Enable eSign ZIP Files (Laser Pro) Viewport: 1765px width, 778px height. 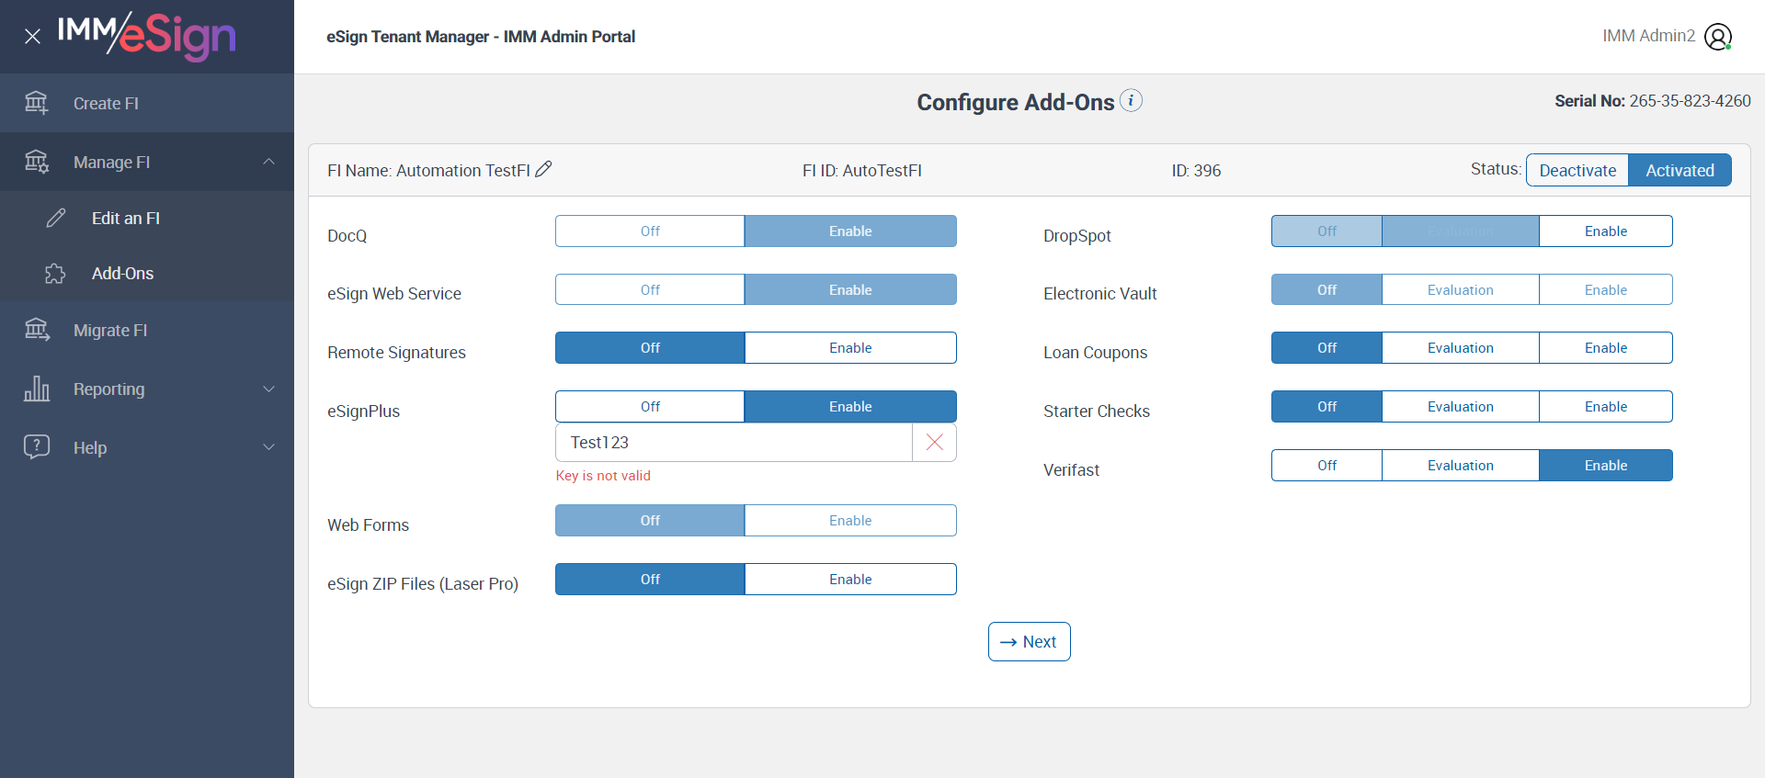[x=849, y=580]
